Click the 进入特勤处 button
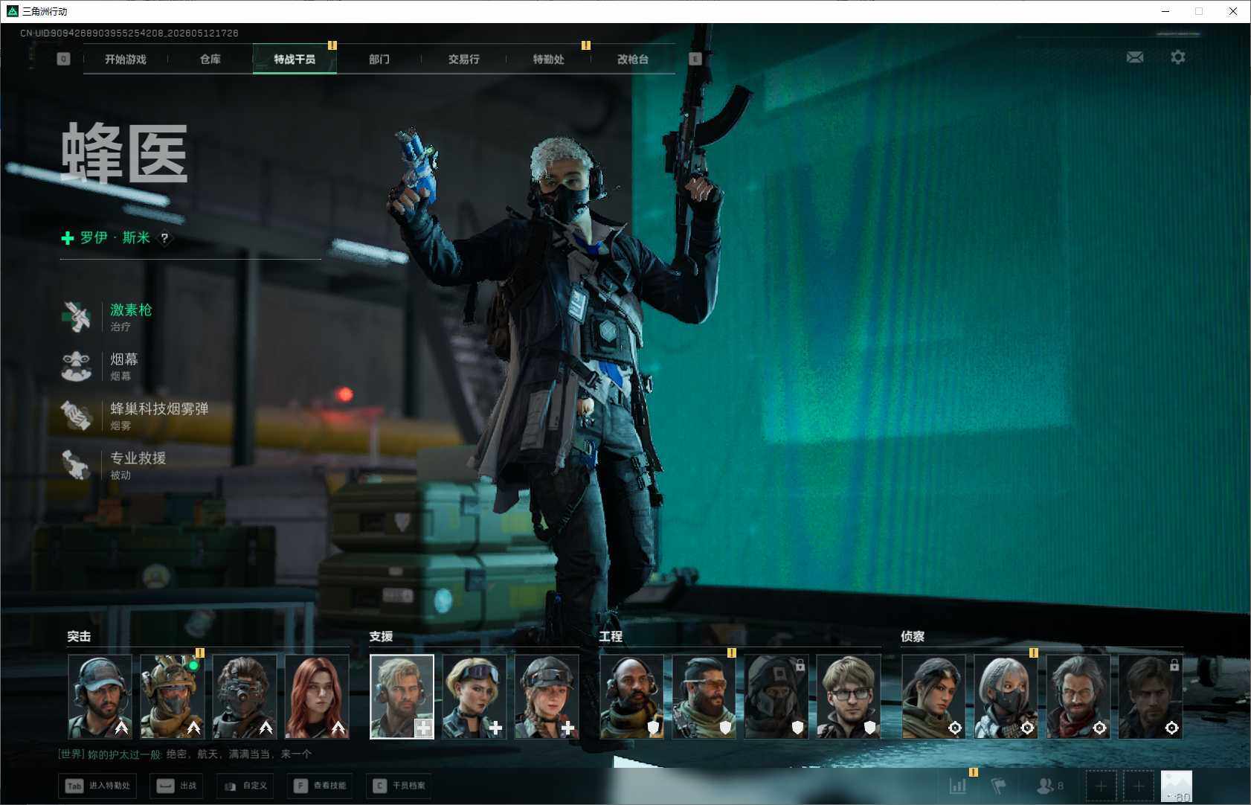The height and width of the screenshot is (805, 1251). point(97,786)
